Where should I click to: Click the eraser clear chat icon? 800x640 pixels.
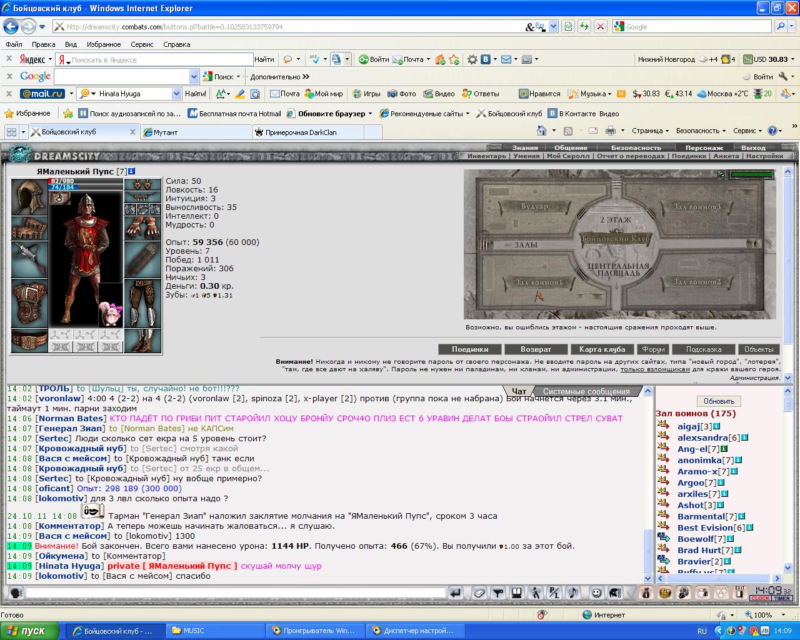click(479, 592)
